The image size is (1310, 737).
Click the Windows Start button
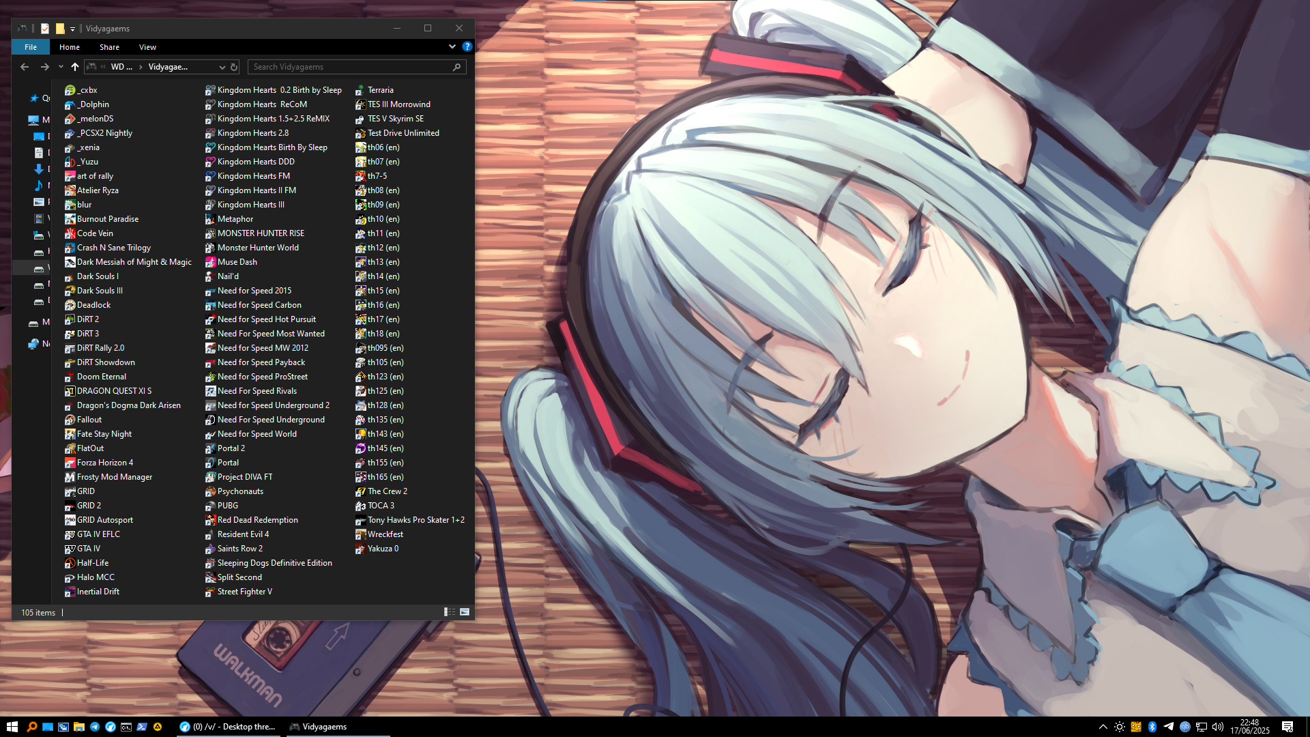click(x=12, y=727)
